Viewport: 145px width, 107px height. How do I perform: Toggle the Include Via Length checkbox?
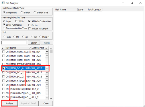(30, 29)
